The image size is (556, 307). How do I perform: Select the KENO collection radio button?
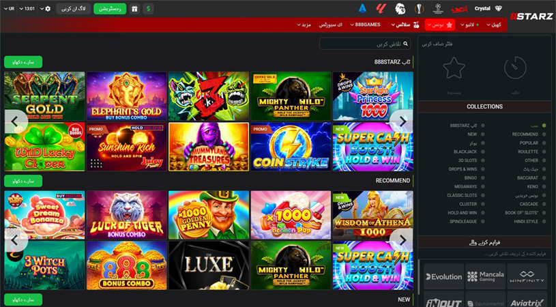coord(544,186)
